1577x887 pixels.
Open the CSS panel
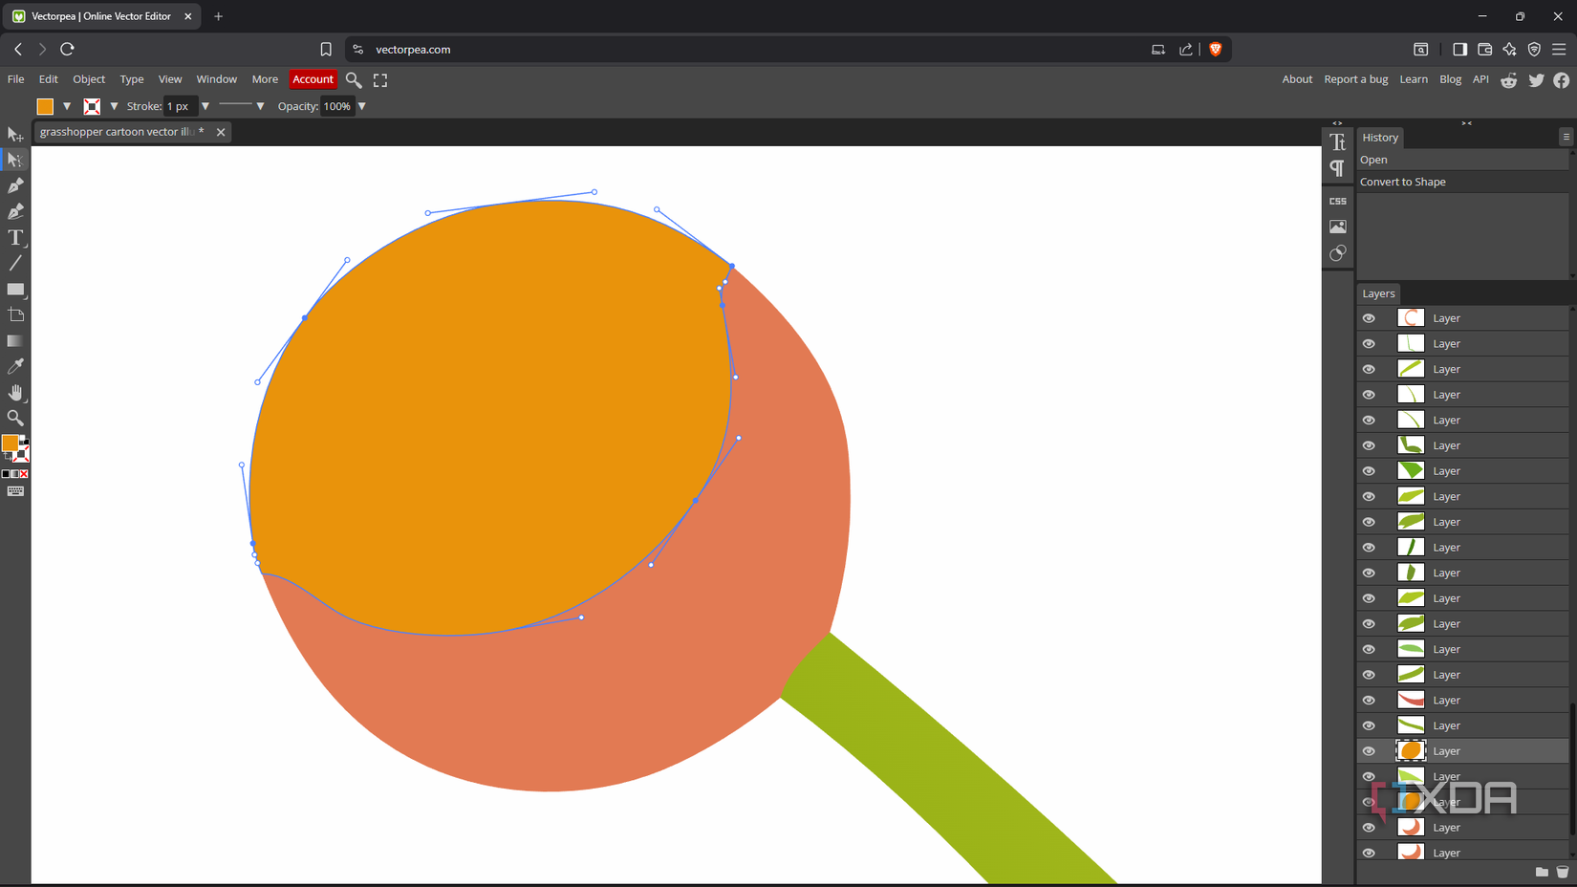click(1337, 201)
